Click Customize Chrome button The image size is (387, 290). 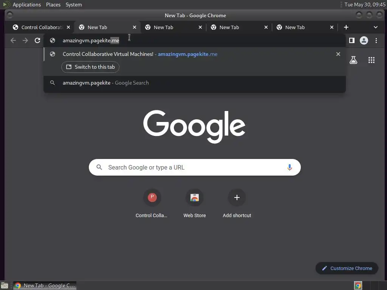(347, 268)
